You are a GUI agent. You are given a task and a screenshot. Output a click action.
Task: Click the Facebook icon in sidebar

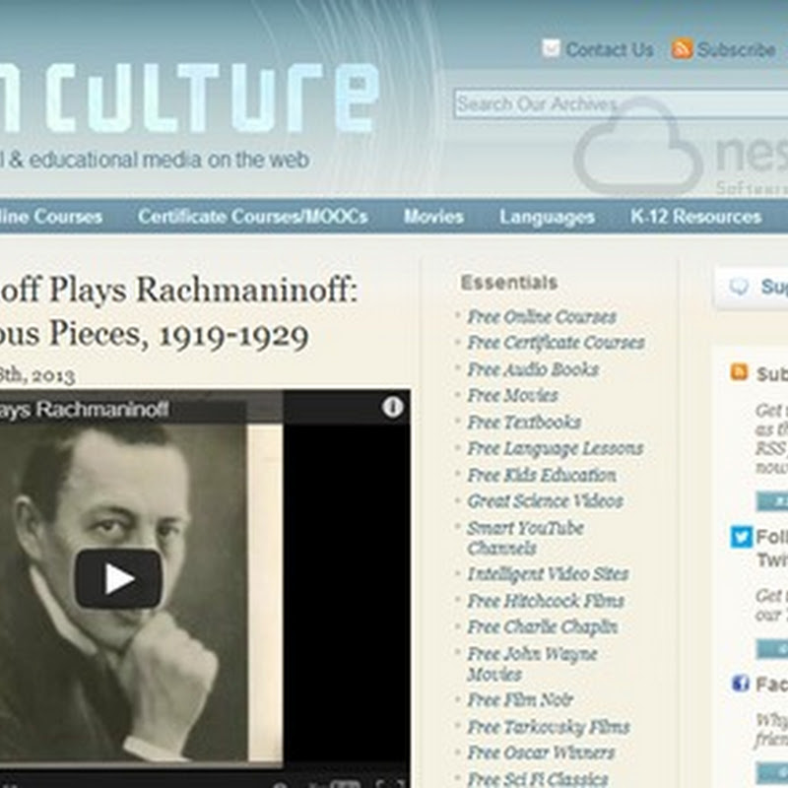coord(741,684)
